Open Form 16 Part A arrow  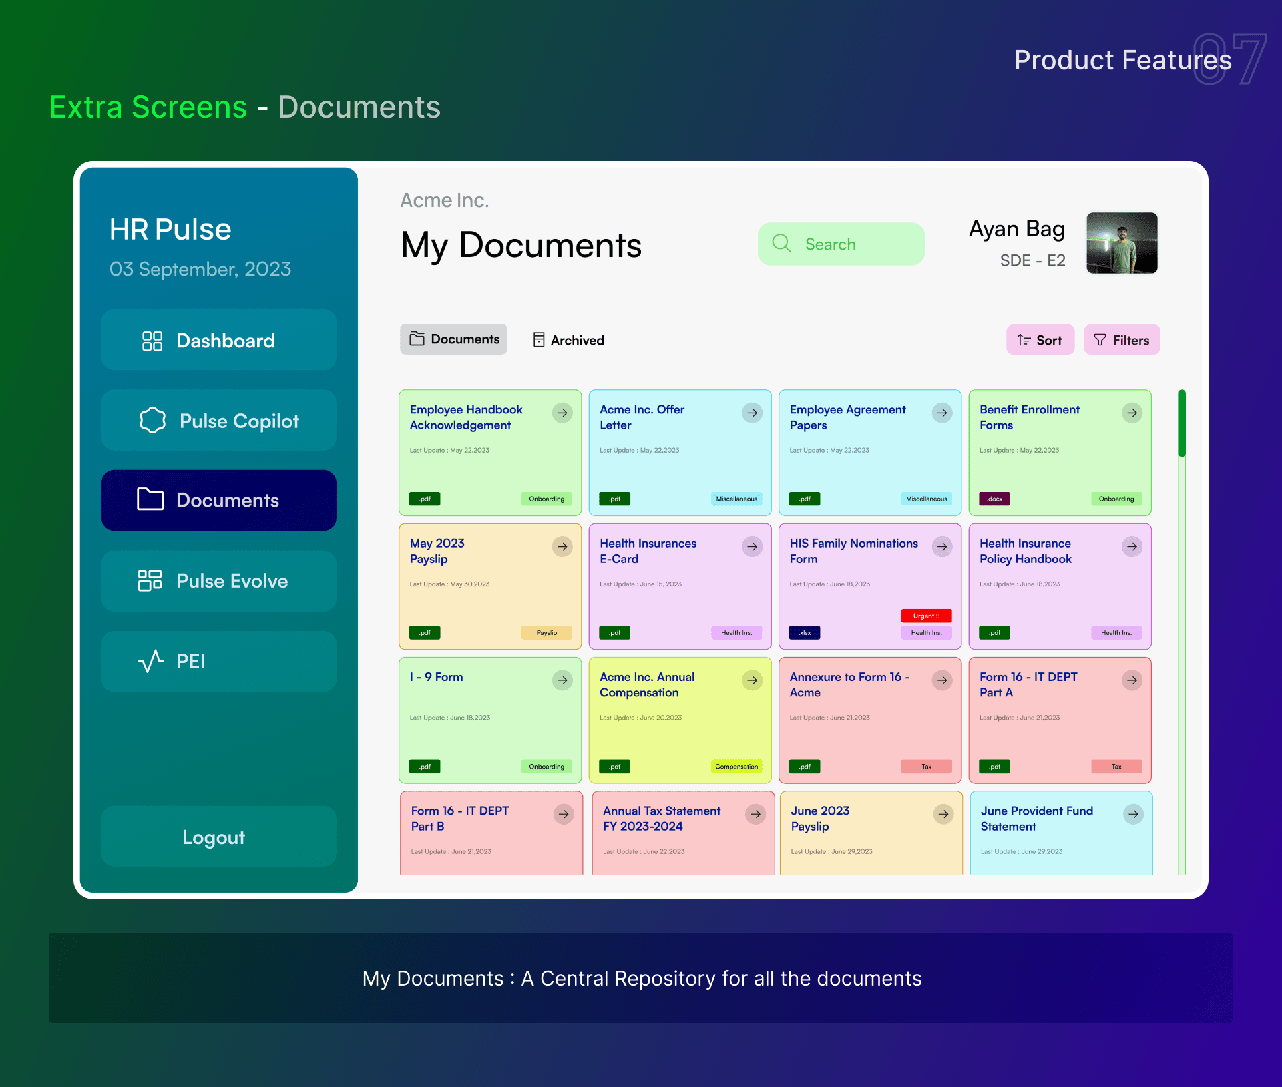click(1132, 680)
